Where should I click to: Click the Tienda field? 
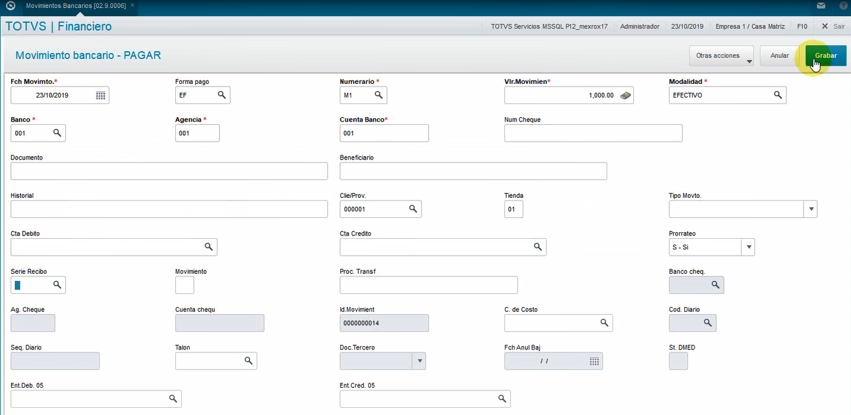coord(514,209)
